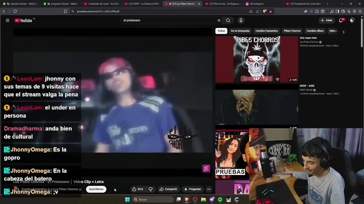Open the Brave music note playlist icon
This screenshot has height=204, width=364.
332,11
